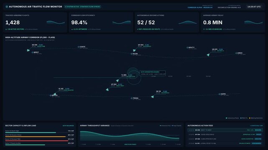Click the MERIT waypoint diamond marker

tap(32, 52)
